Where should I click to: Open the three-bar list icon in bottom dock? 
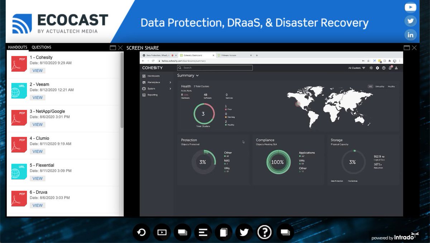click(203, 232)
